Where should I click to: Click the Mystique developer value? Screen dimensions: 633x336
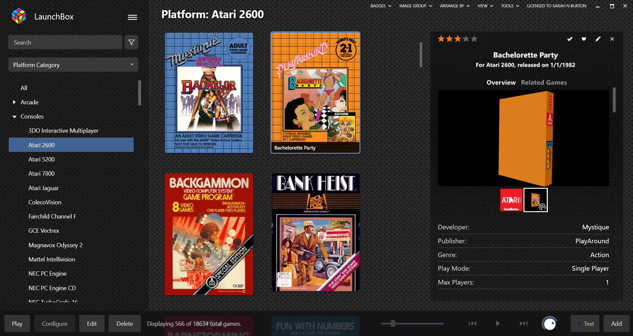click(595, 227)
